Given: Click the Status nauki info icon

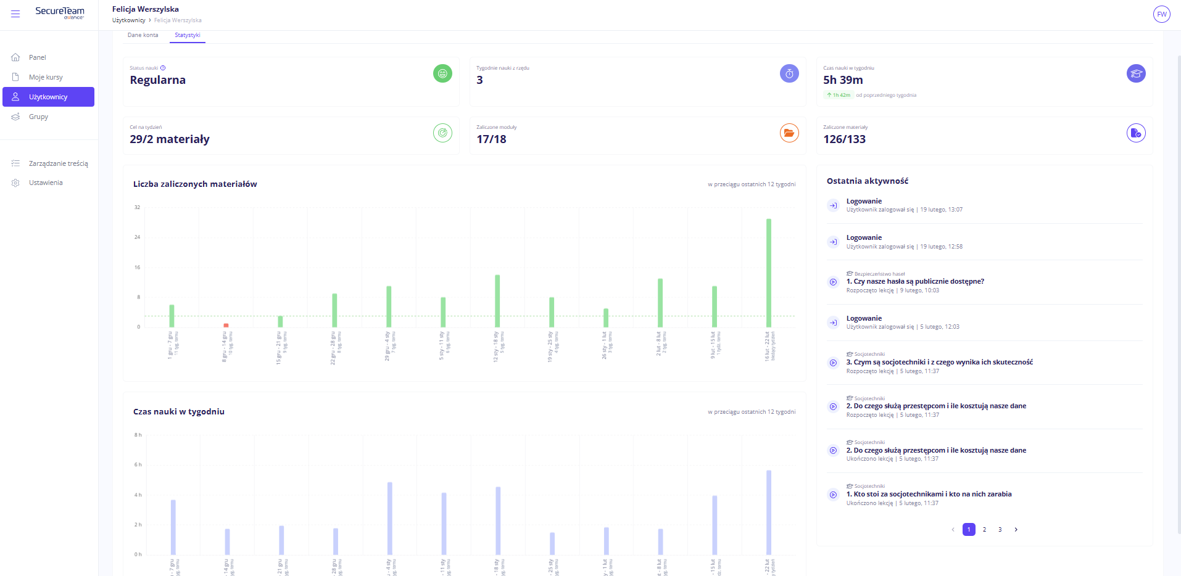Looking at the screenshot, I should (163, 68).
